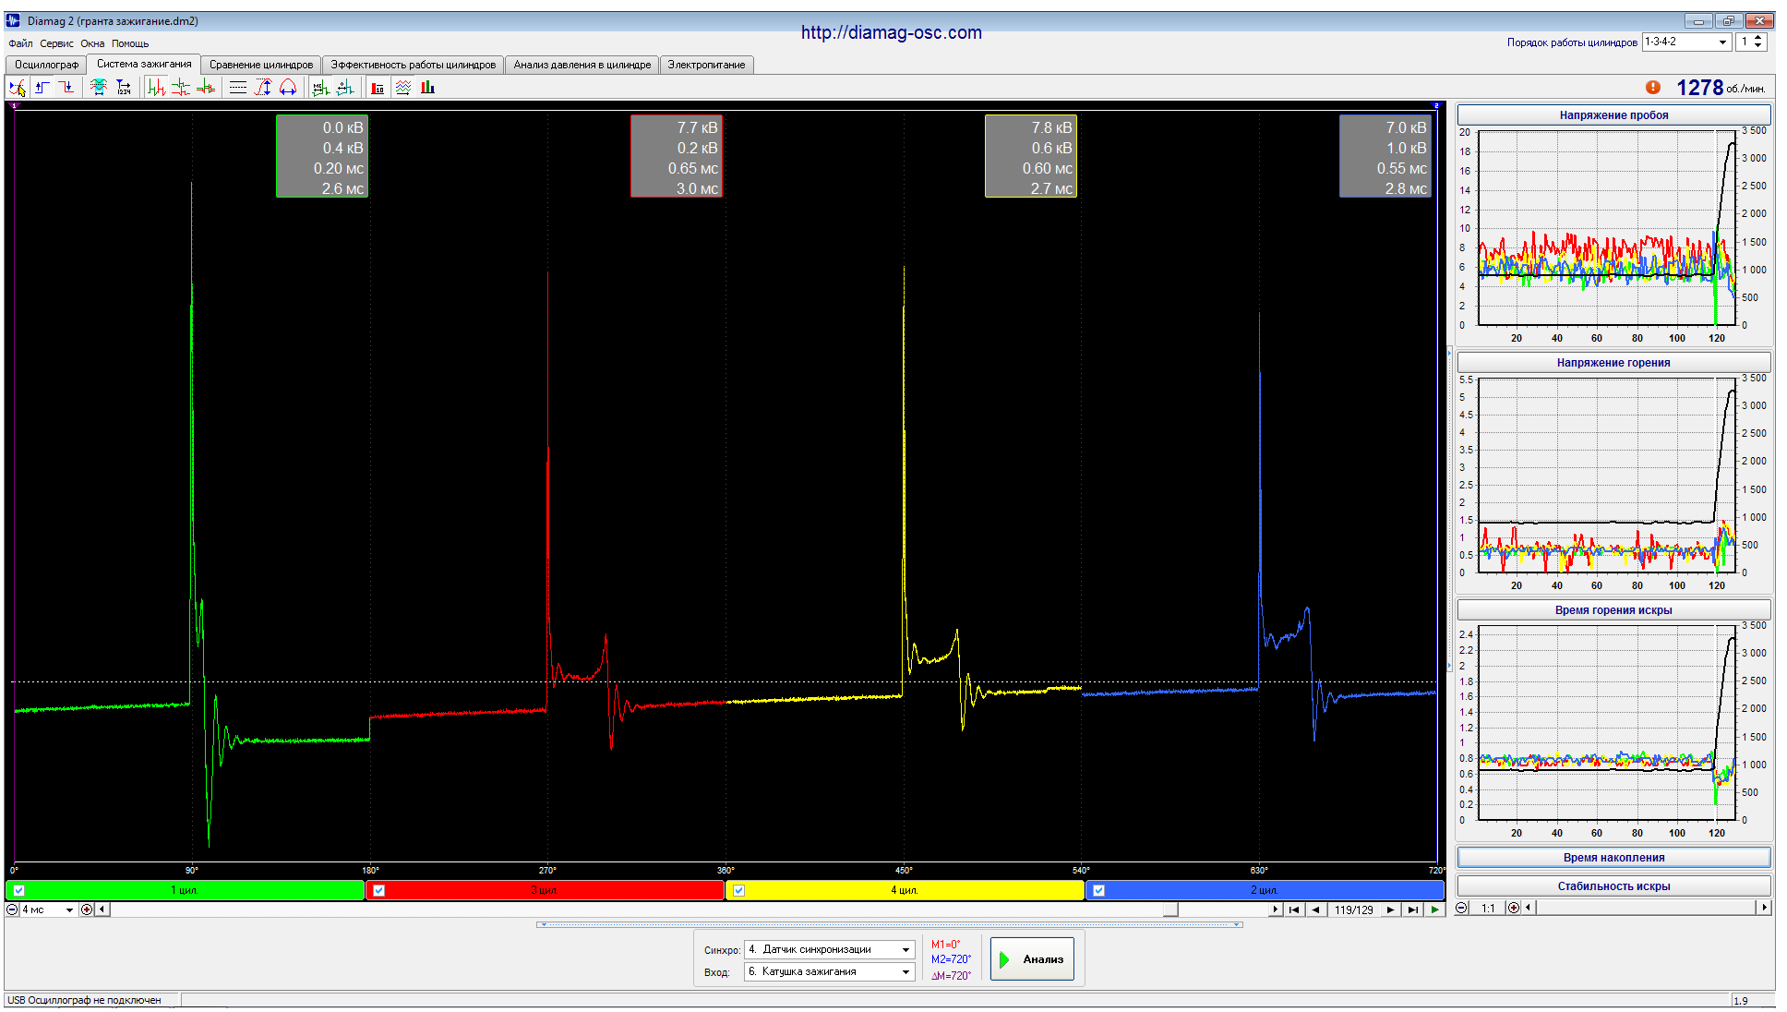Image resolution: width=1787 pixels, height=1012 pixels.
Task: Expand the Время накопления panel
Action: [x=1613, y=858]
